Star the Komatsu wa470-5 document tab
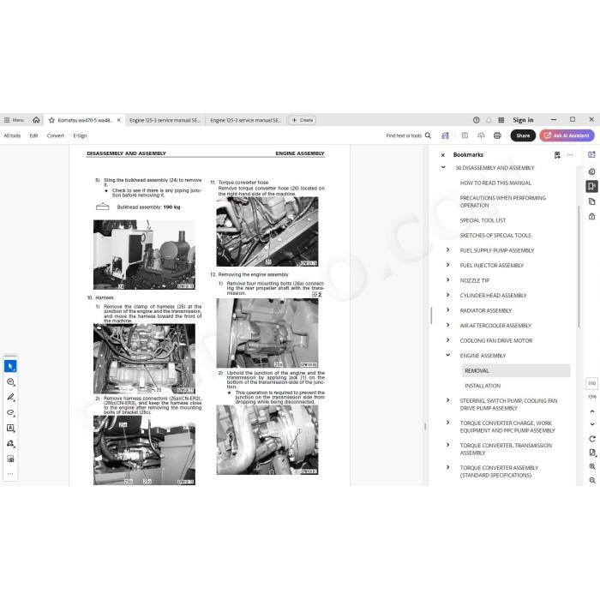The width and height of the screenshot is (600, 600). tap(51, 120)
